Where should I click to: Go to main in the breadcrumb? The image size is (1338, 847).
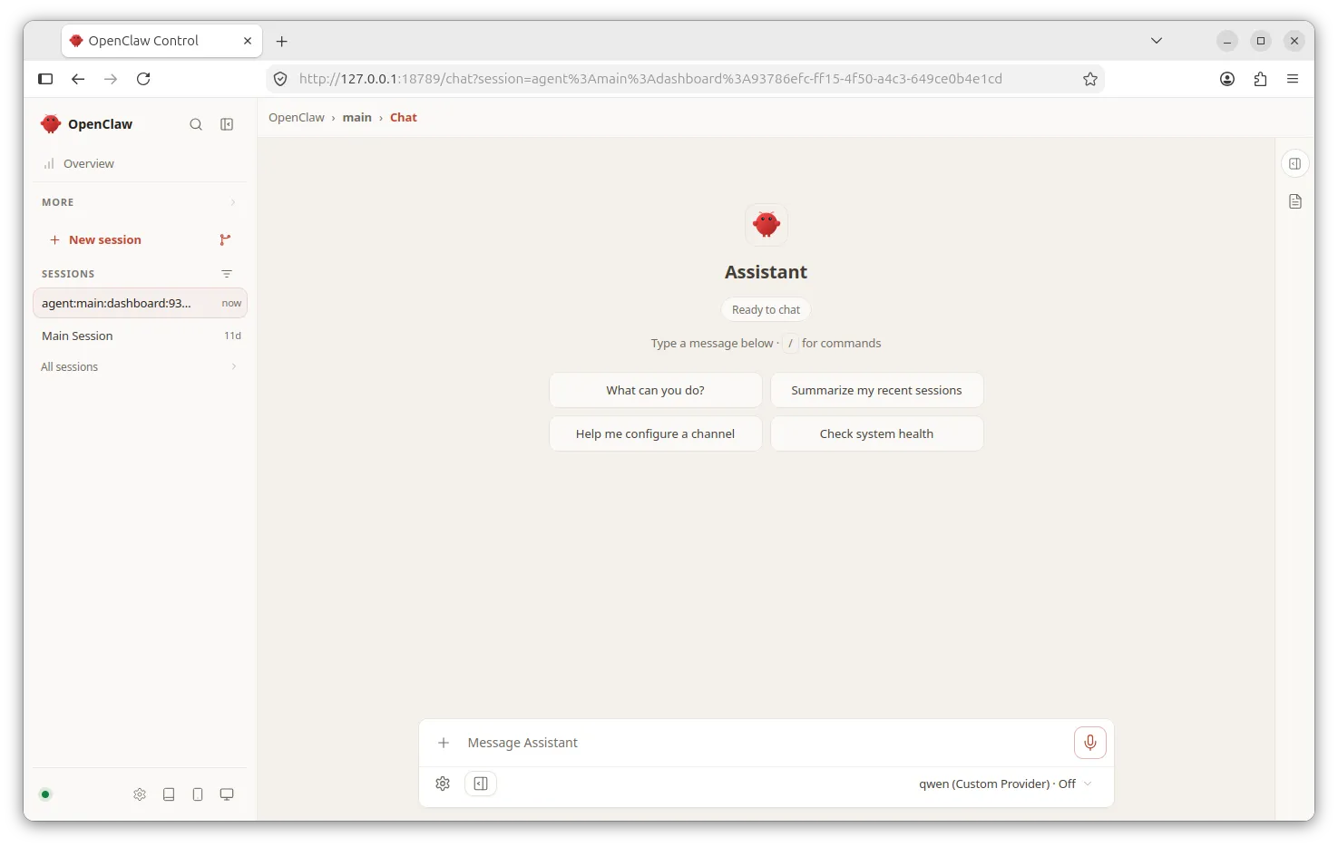[357, 118]
